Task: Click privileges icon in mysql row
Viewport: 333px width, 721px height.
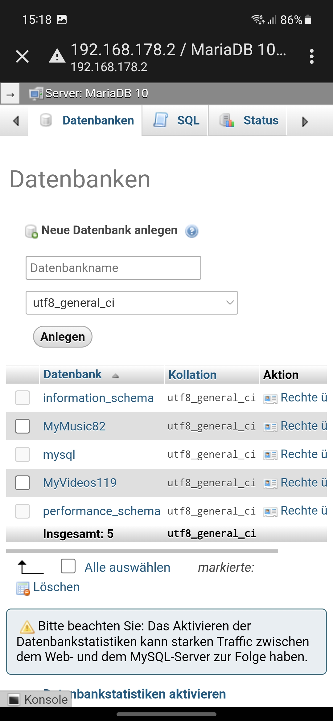Action: (270, 455)
